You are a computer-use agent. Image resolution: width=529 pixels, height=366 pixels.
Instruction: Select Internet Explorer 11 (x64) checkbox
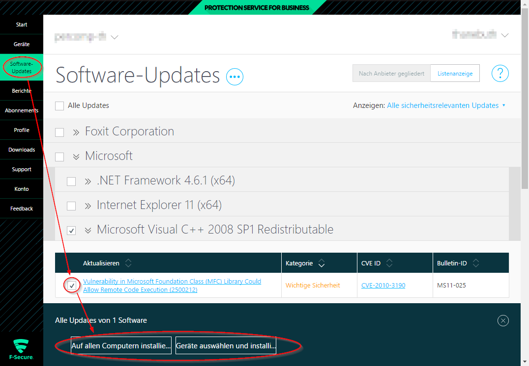tap(71, 206)
